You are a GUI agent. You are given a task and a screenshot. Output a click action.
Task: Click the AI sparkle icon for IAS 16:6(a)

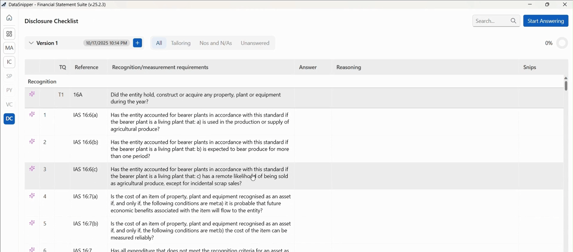coord(32,114)
